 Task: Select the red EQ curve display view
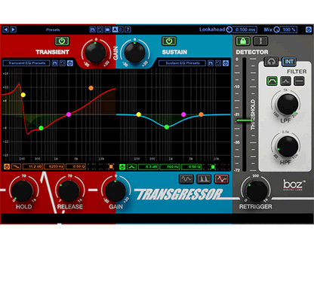(x=221, y=179)
